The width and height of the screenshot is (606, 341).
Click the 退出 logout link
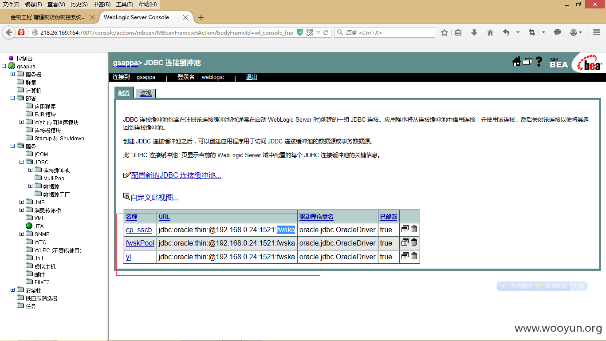(252, 77)
